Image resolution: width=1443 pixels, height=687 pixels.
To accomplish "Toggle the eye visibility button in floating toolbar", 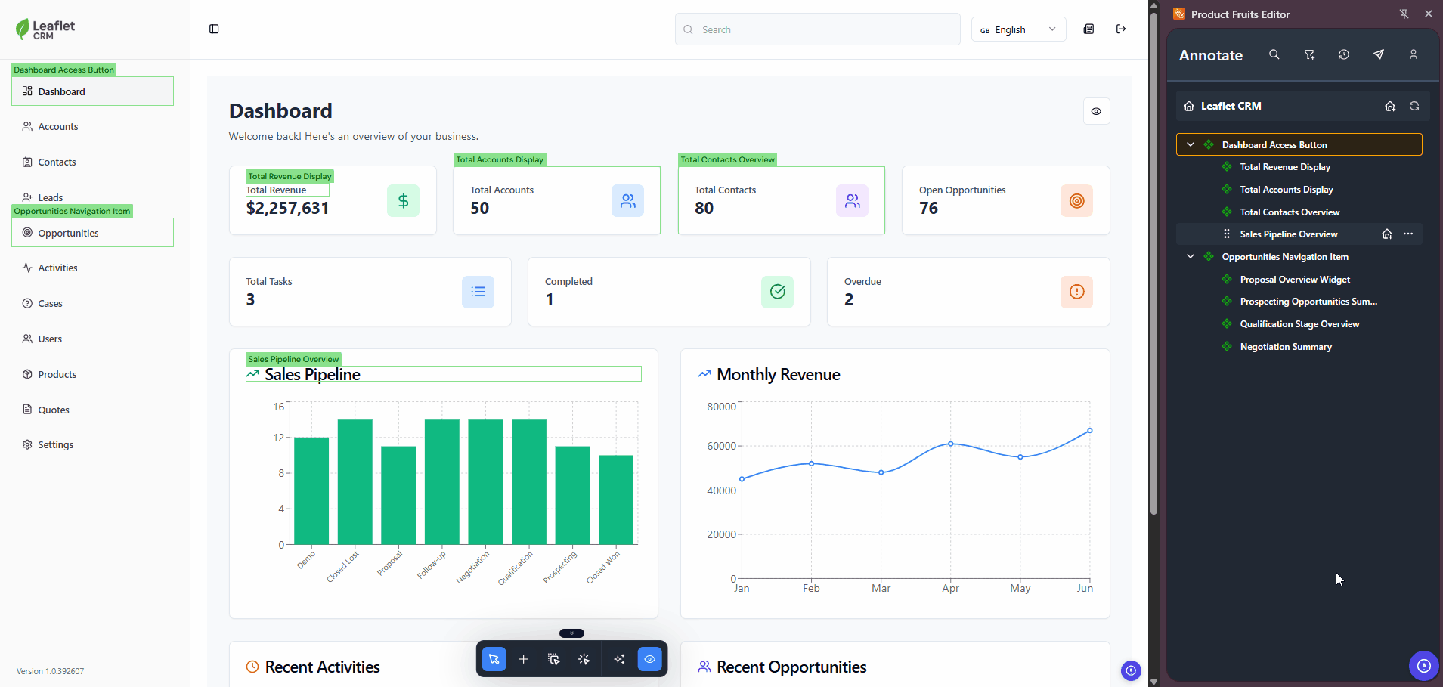I will click(649, 659).
